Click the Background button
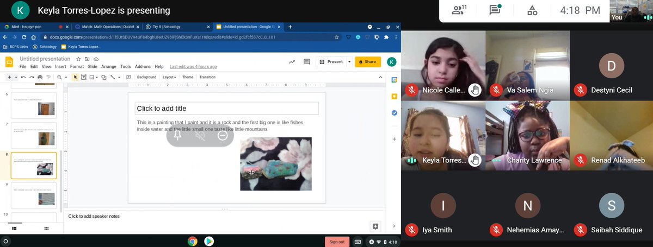Screen dimensions: 653x247 point(146,77)
